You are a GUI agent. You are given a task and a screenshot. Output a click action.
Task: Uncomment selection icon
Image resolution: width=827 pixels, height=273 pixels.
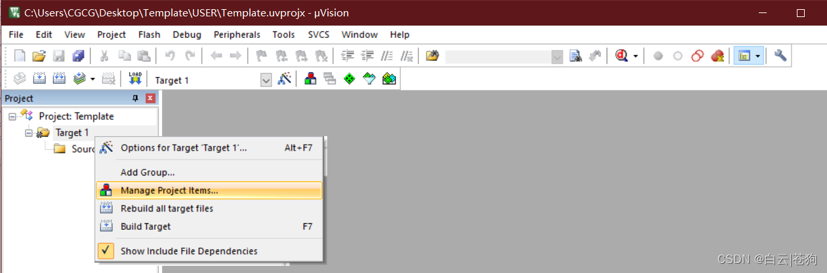(x=407, y=56)
